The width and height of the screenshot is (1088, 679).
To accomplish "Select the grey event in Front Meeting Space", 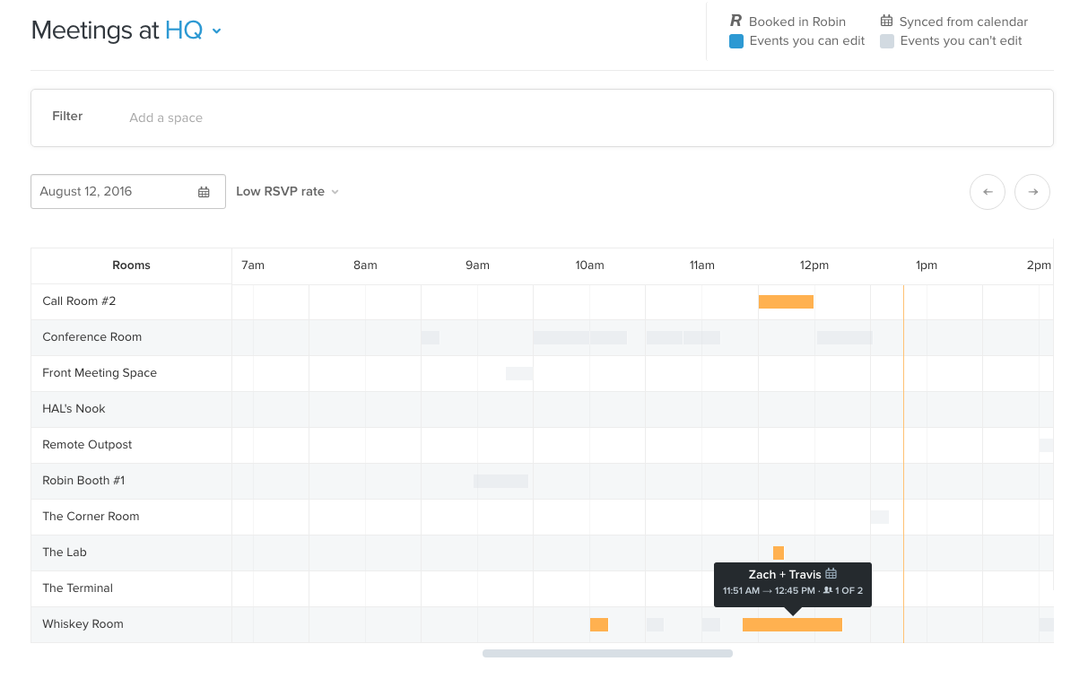I will tap(519, 373).
